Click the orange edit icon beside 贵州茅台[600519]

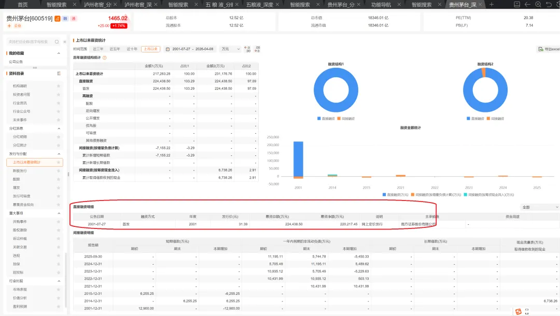pyautogui.click(x=57, y=19)
